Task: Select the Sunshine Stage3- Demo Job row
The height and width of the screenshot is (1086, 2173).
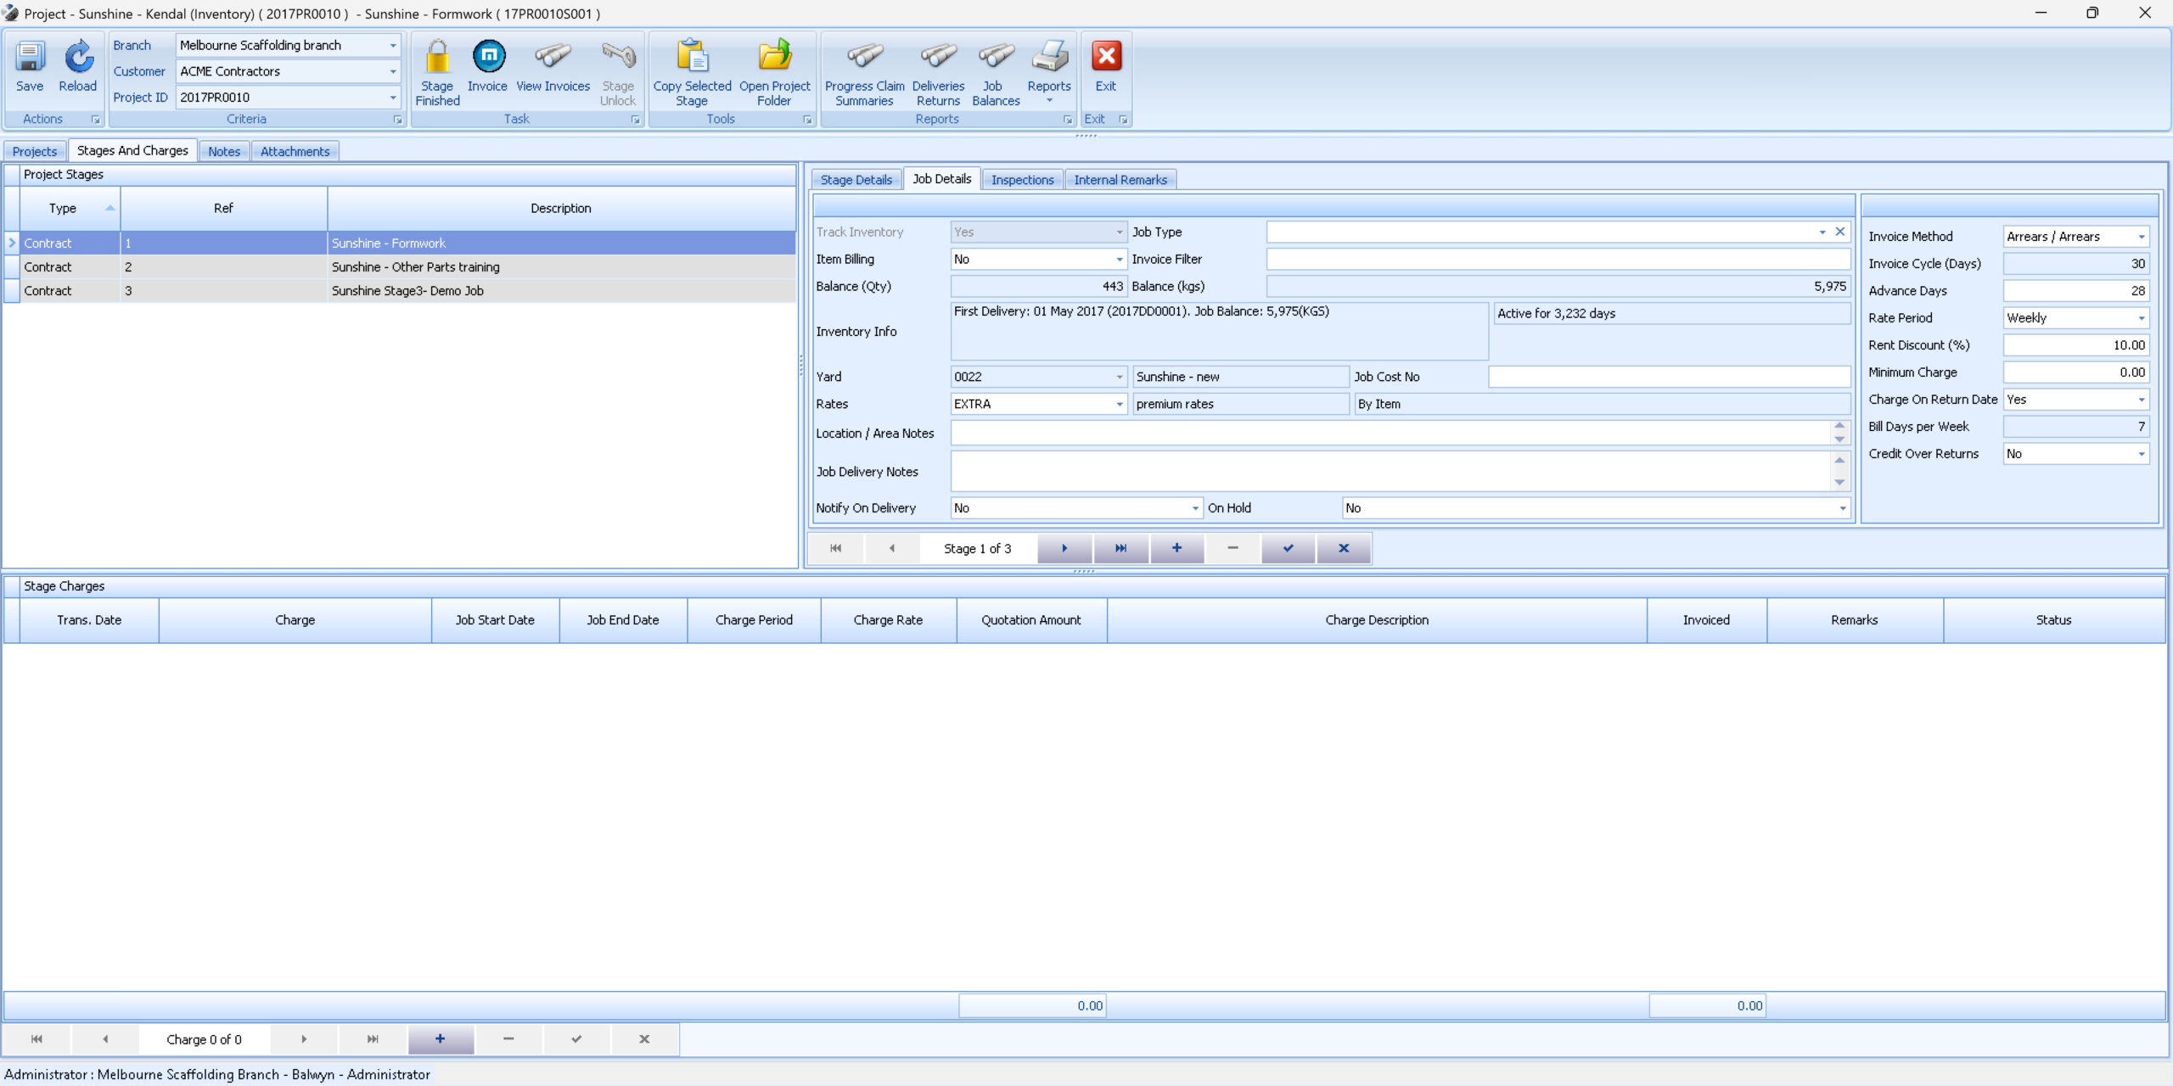Action: (407, 291)
